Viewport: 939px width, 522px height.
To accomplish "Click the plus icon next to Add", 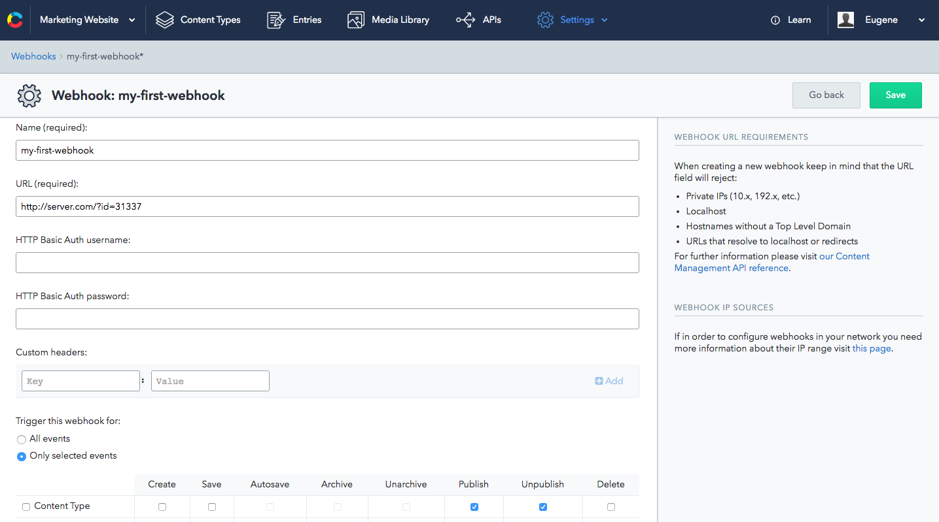I will click(599, 381).
